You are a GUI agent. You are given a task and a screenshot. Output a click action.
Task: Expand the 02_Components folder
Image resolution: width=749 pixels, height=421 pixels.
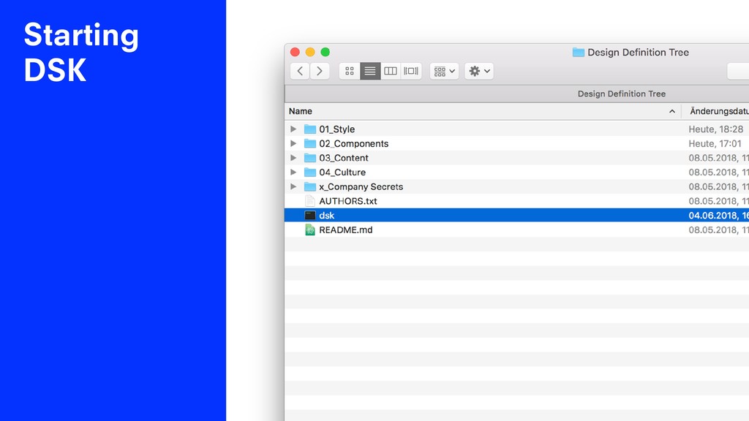click(293, 143)
